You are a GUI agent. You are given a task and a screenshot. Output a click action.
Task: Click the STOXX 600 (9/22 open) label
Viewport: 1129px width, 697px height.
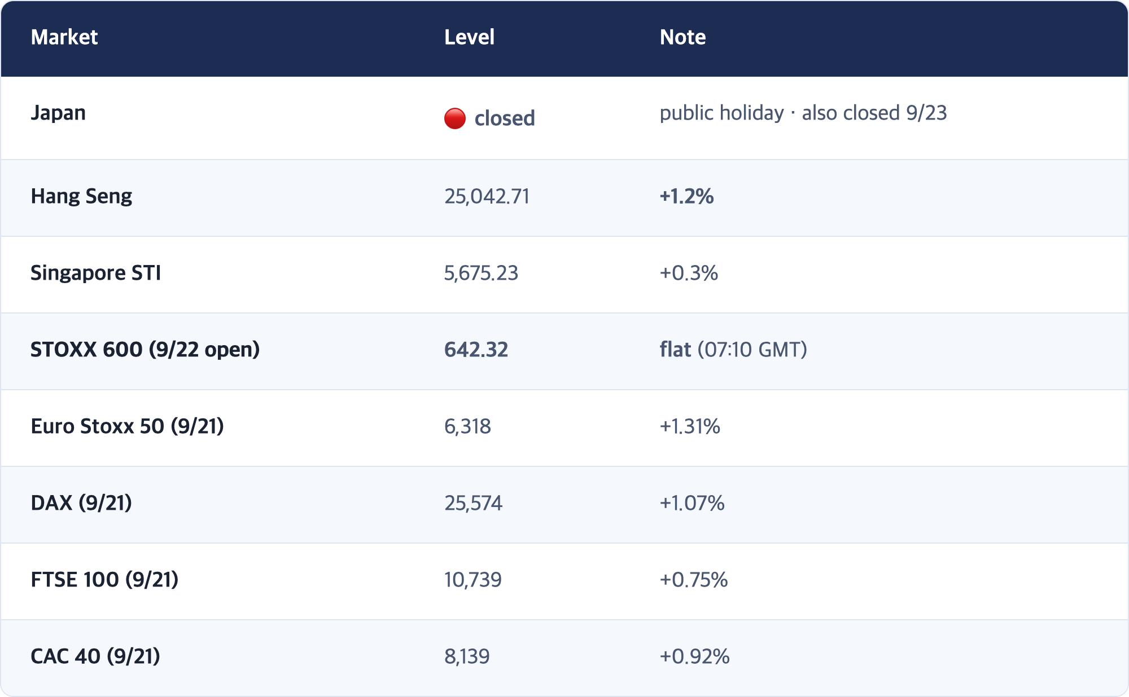[145, 350]
